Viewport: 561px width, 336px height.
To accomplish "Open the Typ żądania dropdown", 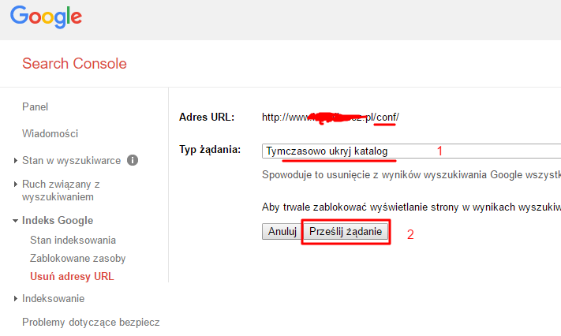I will [411, 151].
